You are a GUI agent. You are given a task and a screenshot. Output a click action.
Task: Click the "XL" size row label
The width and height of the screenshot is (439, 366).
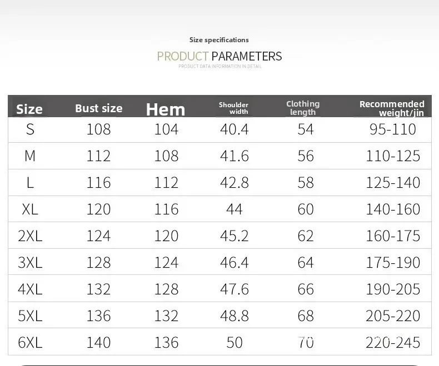click(x=30, y=209)
